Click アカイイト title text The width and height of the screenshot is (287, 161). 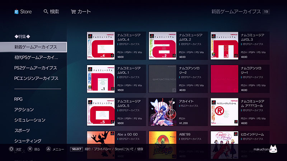tap(186, 101)
